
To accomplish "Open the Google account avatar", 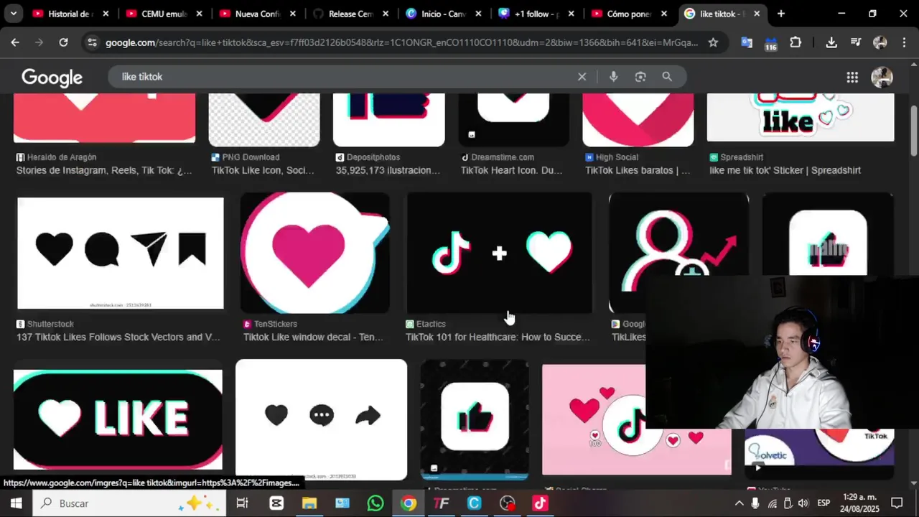I will tap(882, 77).
